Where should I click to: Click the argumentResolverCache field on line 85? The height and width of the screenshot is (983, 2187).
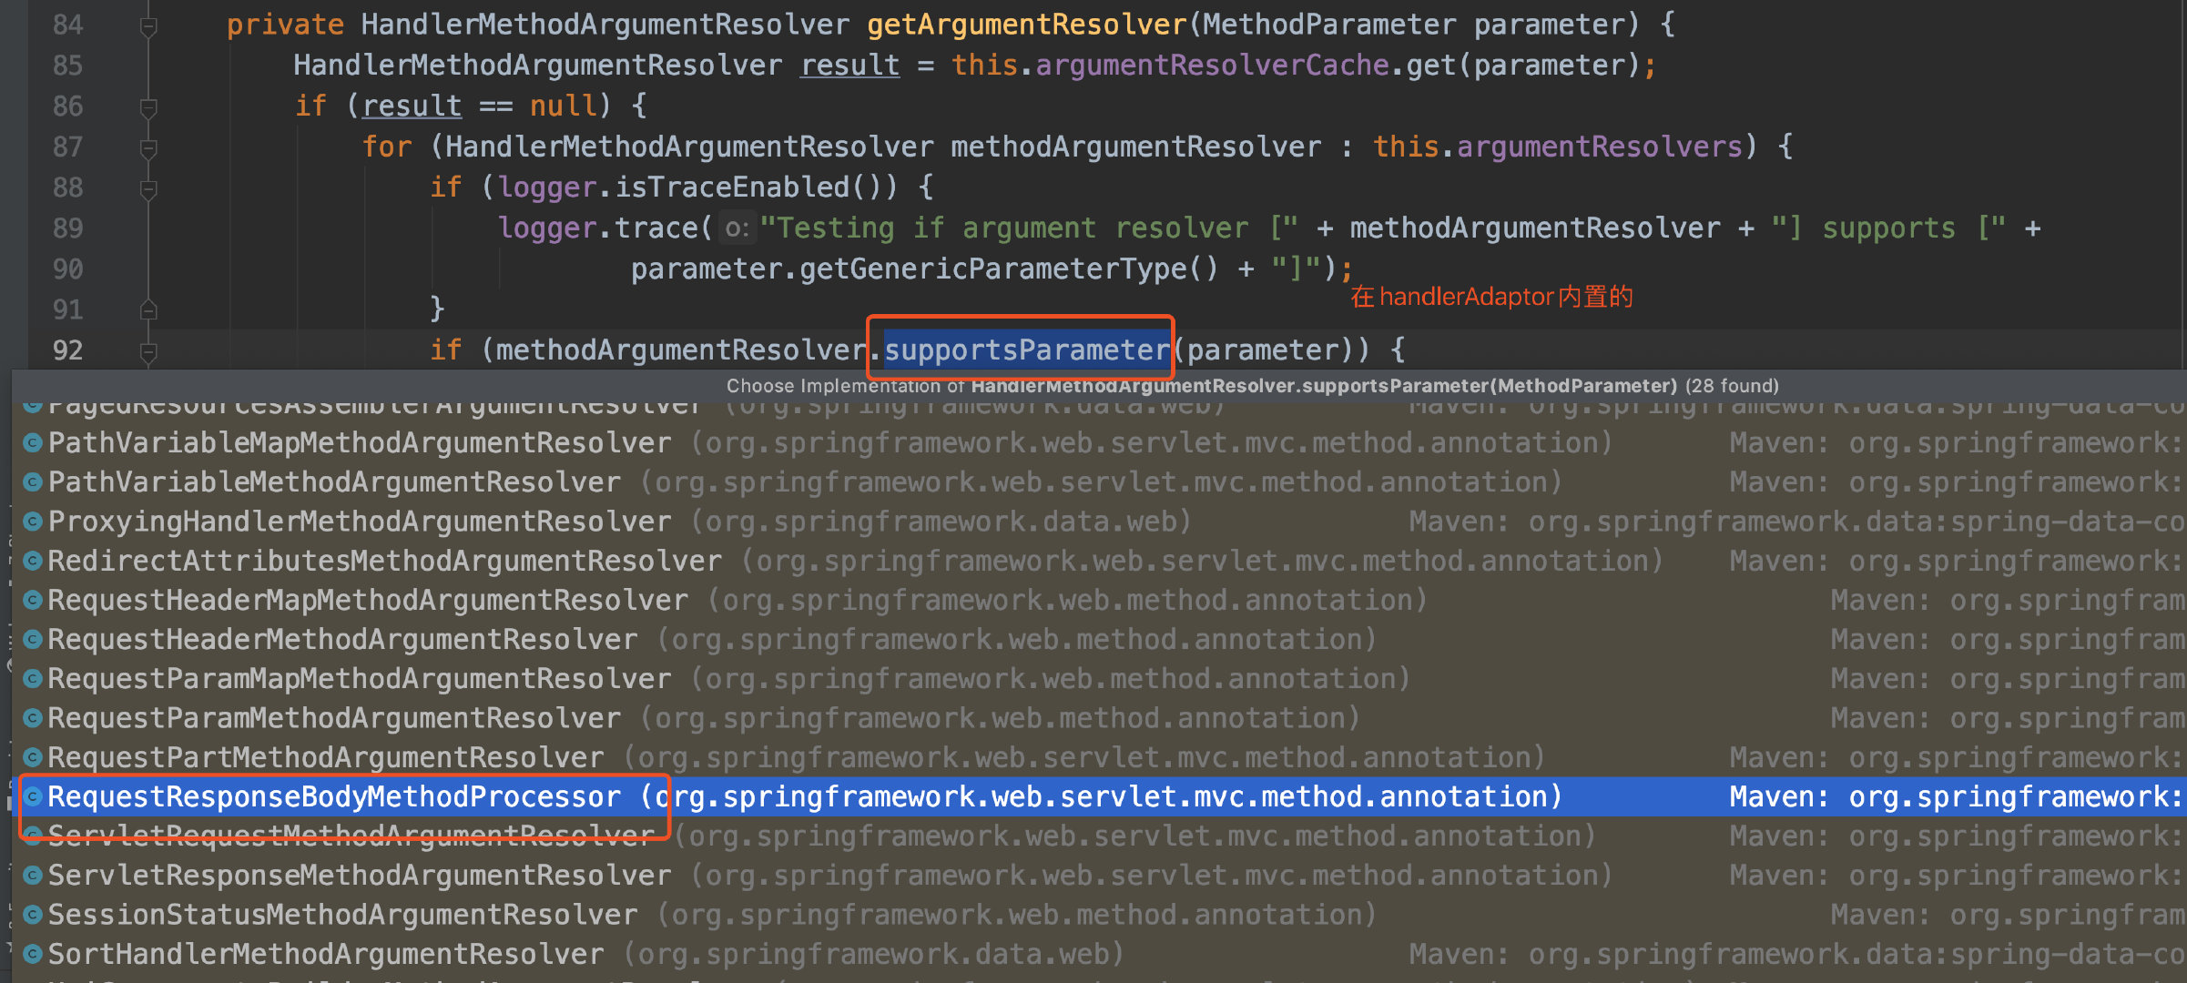pos(1212,66)
